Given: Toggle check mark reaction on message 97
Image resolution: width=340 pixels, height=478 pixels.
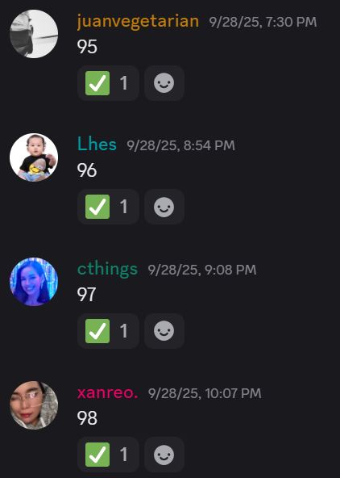Looking at the screenshot, I should click(108, 331).
